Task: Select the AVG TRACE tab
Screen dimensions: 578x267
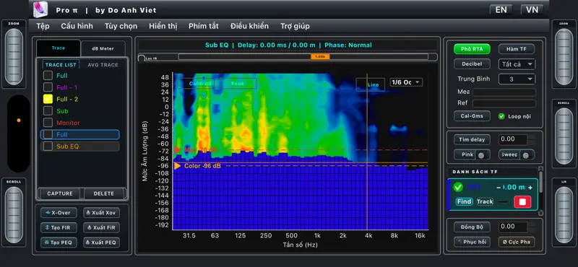Action: (x=103, y=65)
